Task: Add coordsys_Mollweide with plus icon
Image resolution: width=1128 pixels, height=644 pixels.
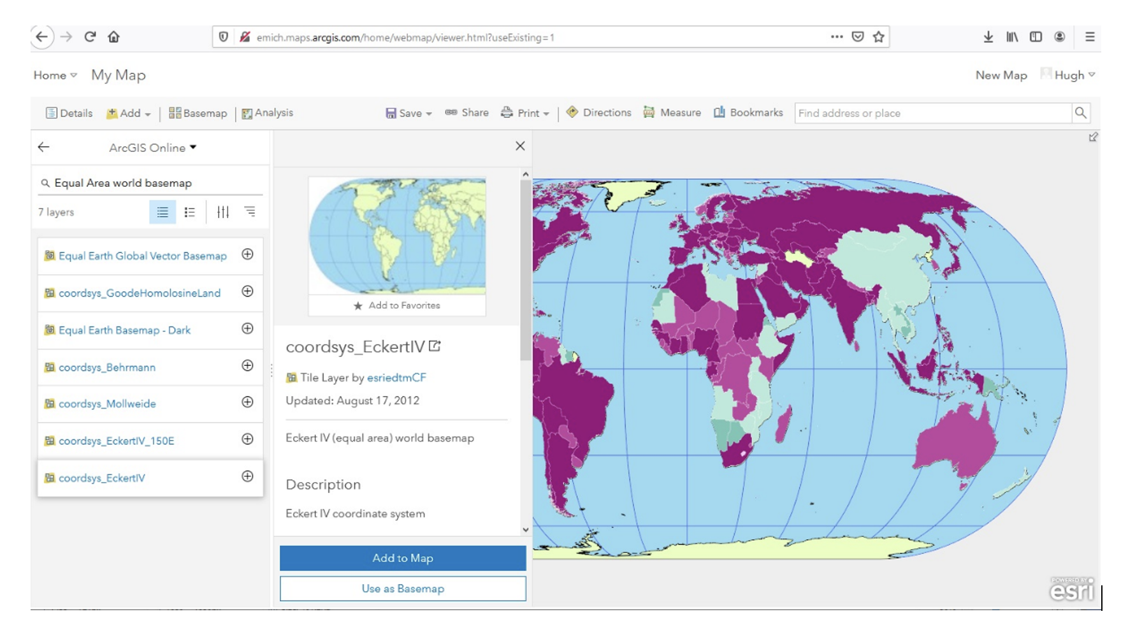Action: click(x=248, y=402)
